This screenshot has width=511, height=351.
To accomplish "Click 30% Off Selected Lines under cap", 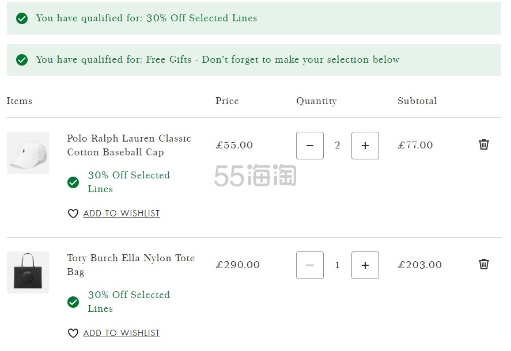I will pos(128,182).
